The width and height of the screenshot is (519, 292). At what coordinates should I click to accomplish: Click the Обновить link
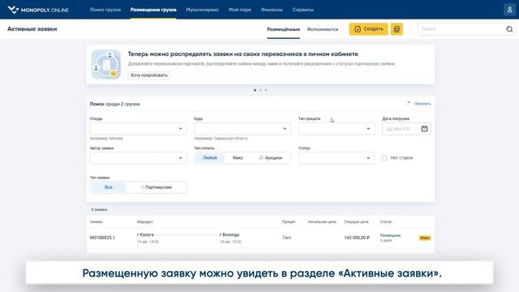point(422,104)
